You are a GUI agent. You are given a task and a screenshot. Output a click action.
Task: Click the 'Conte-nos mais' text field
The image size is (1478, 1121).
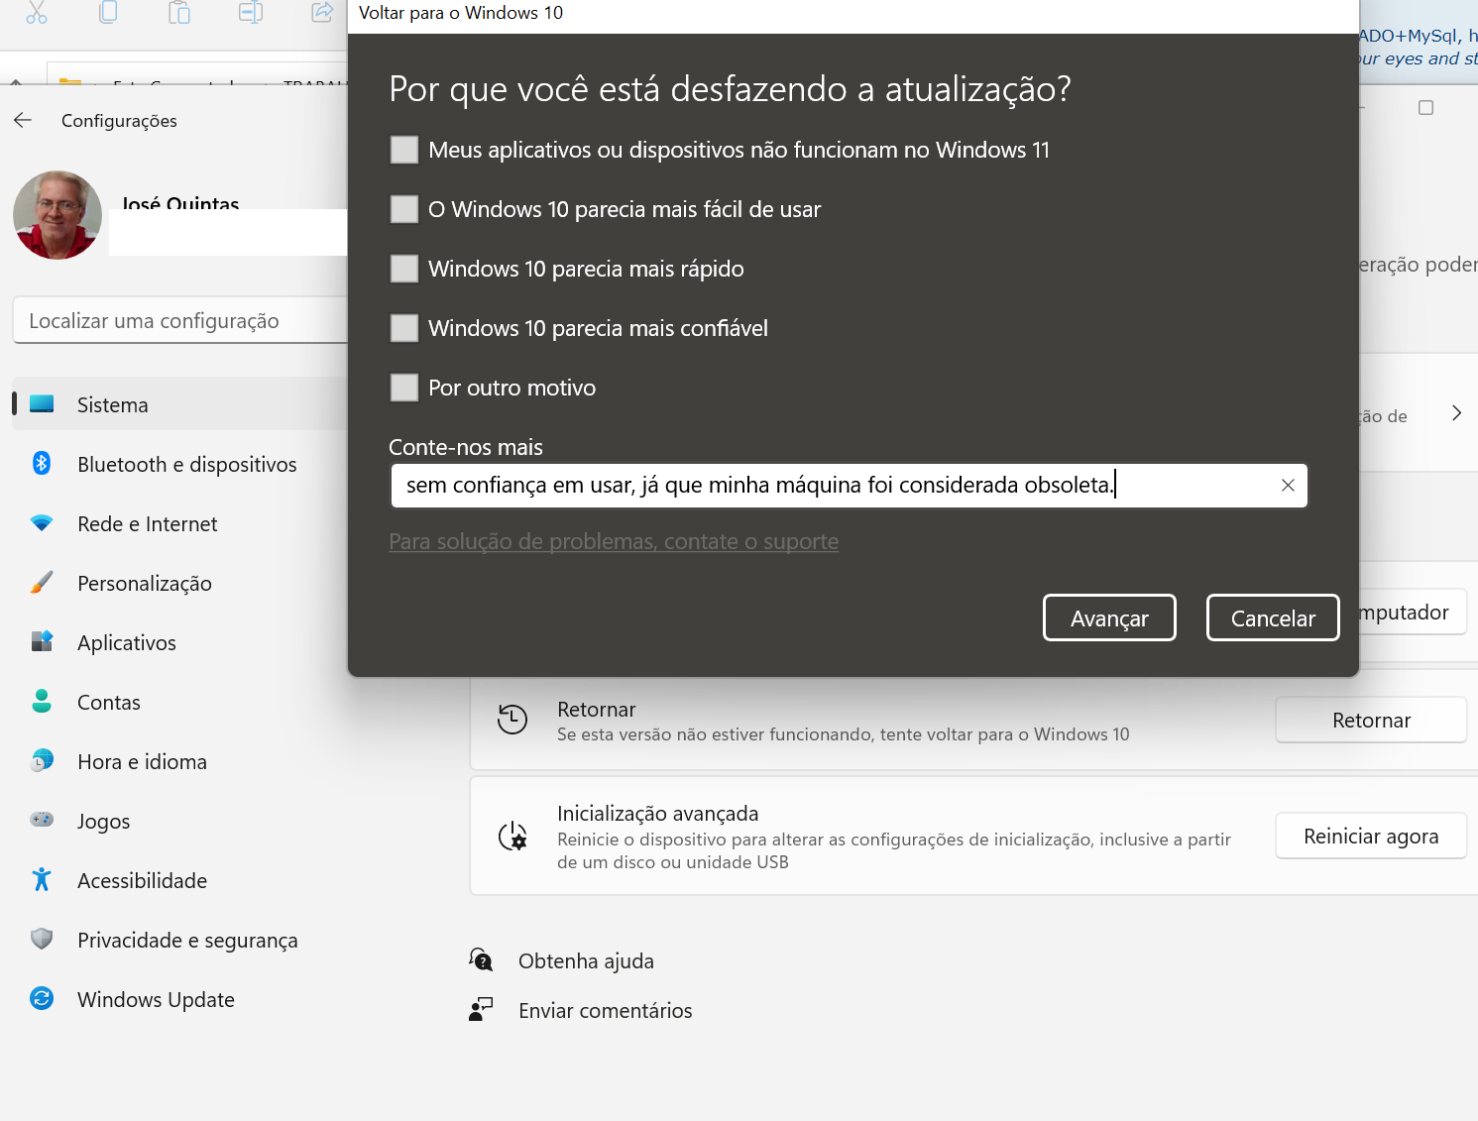pos(849,486)
